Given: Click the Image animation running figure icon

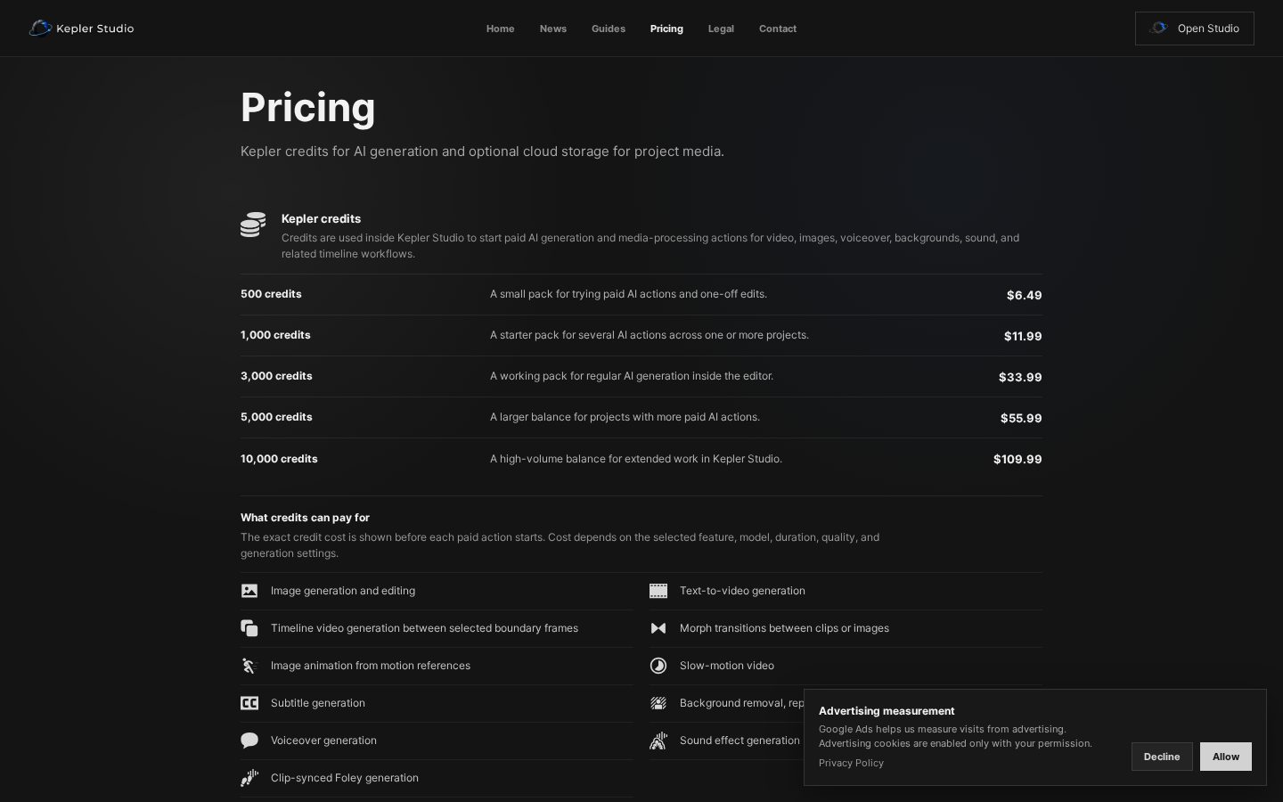Looking at the screenshot, I should pyautogui.click(x=249, y=666).
